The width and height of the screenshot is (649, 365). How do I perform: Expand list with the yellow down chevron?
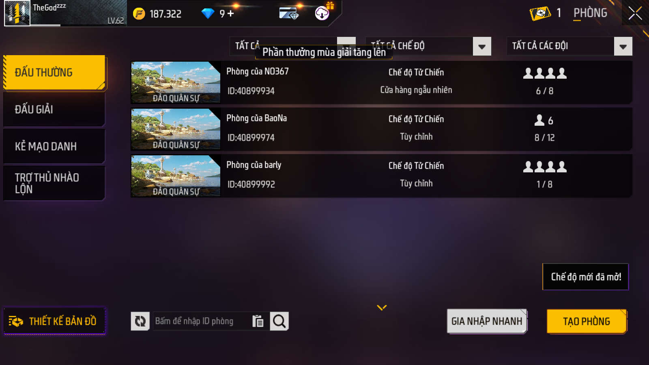pos(382,308)
